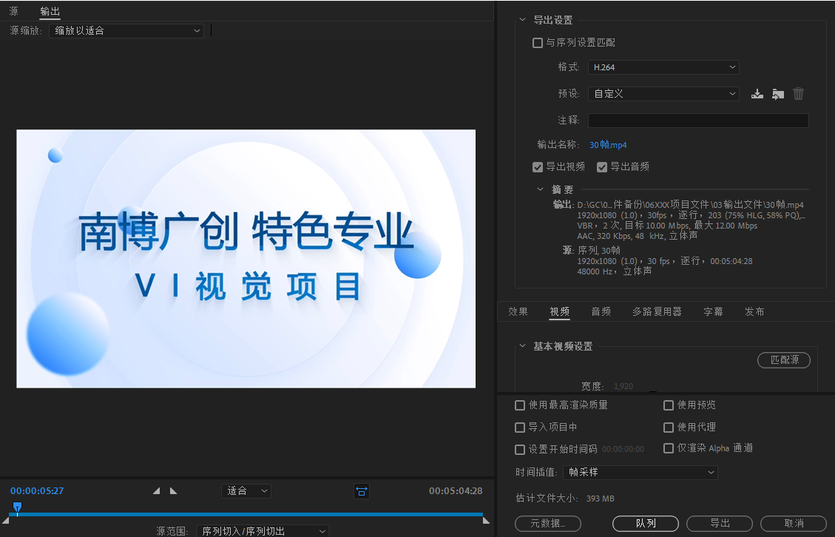Uncheck the 导出音频 checkbox
835x537 pixels.
point(602,167)
